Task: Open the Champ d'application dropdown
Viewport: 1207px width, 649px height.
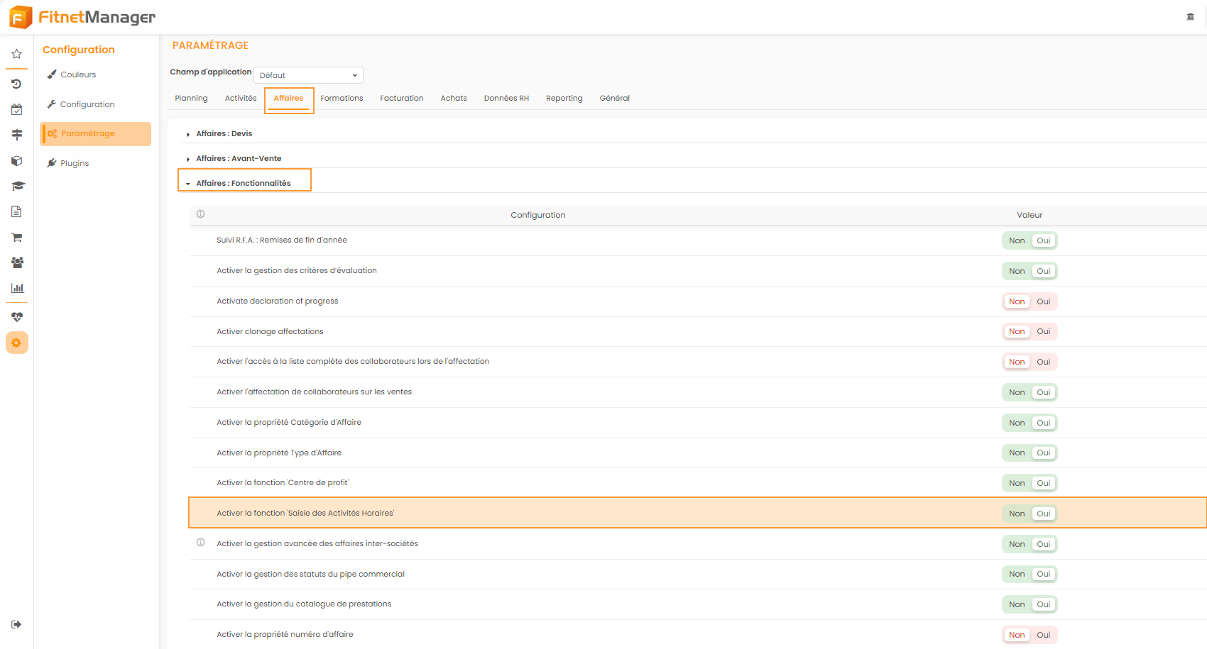Action: pyautogui.click(x=308, y=75)
